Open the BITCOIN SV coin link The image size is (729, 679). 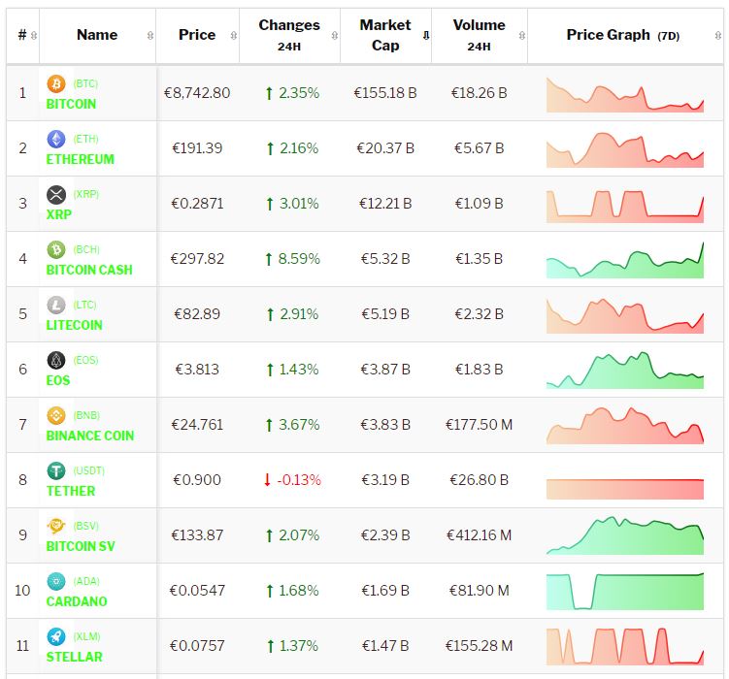81,546
